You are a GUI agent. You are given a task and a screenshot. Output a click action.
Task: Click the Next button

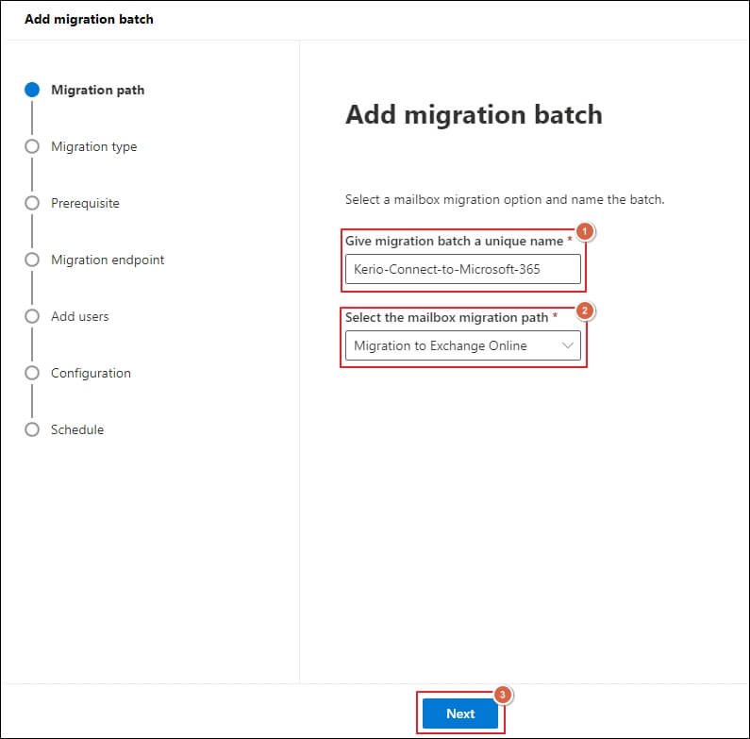(x=460, y=714)
